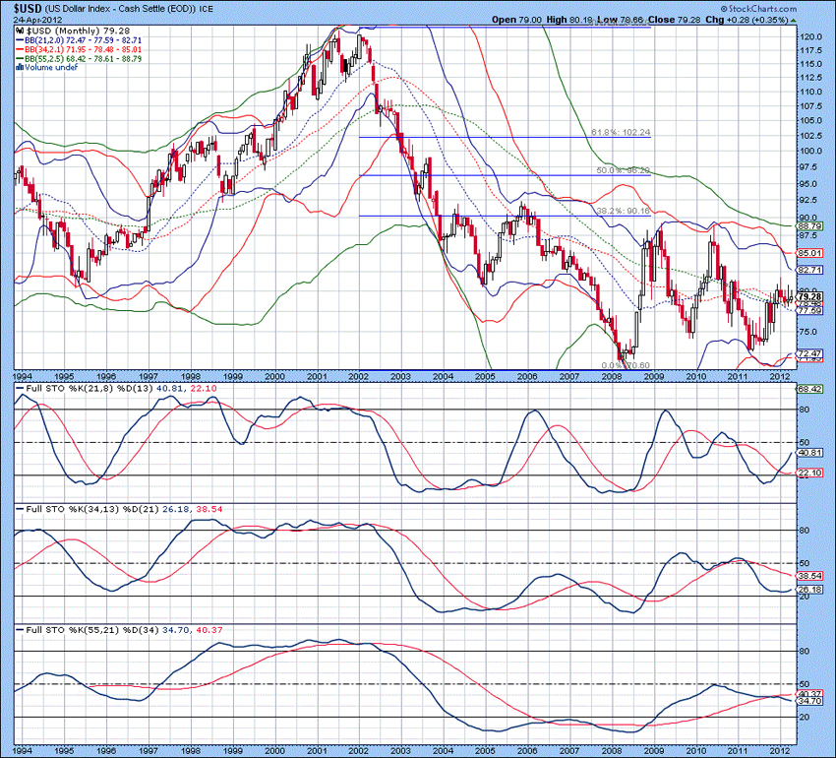Screen dimensions: 836x758
Task: Click the copyright symbol before StockCharts.com
Action: 724,7
